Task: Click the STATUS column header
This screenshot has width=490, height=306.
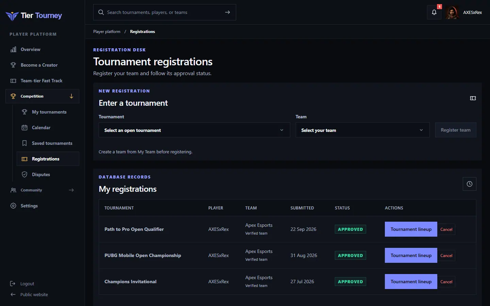Action: pos(342,208)
